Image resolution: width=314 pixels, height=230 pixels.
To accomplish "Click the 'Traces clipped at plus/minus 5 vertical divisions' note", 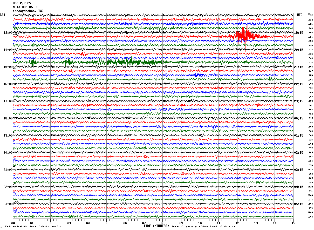I will point(203,227).
